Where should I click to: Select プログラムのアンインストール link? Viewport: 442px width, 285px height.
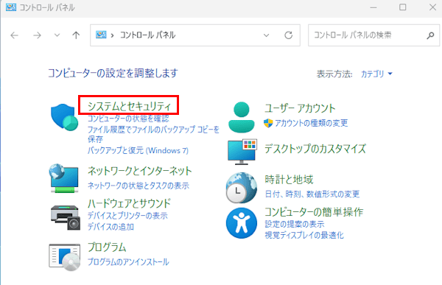pyautogui.click(x=128, y=262)
